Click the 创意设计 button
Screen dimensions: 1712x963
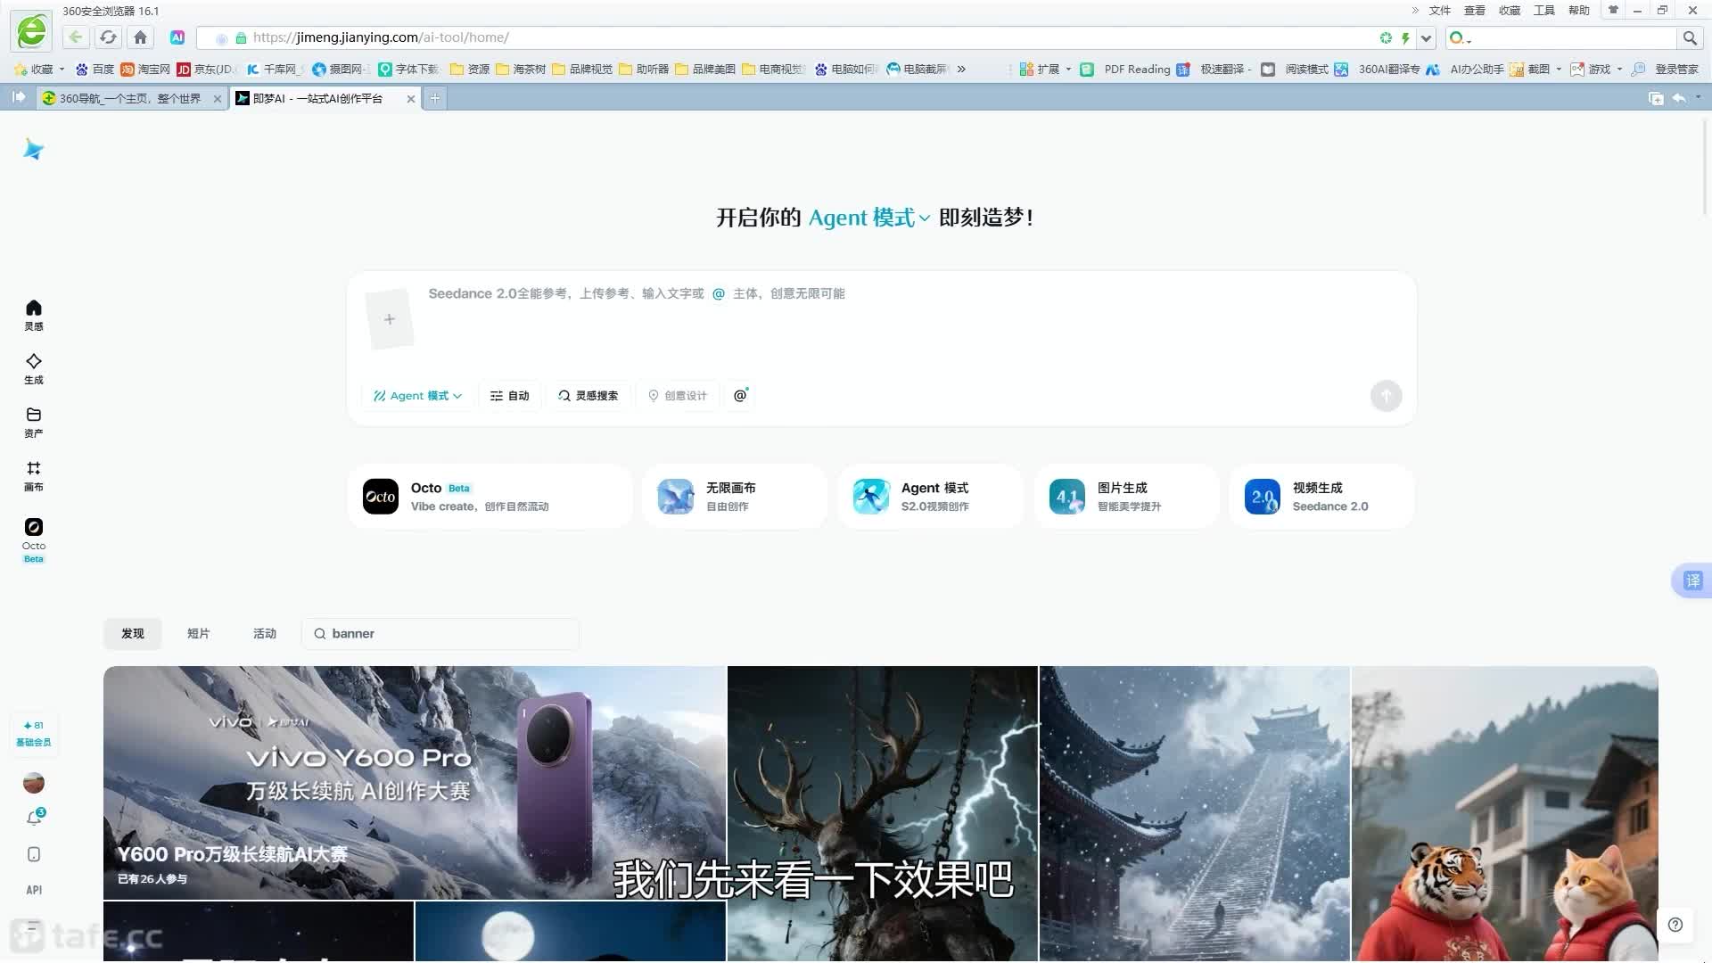click(x=677, y=396)
